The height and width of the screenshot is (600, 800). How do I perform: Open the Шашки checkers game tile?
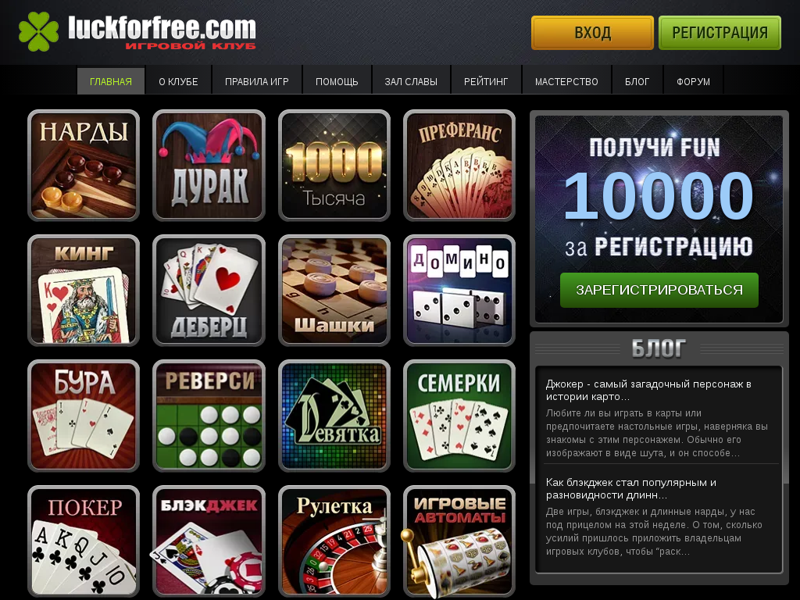tap(334, 291)
